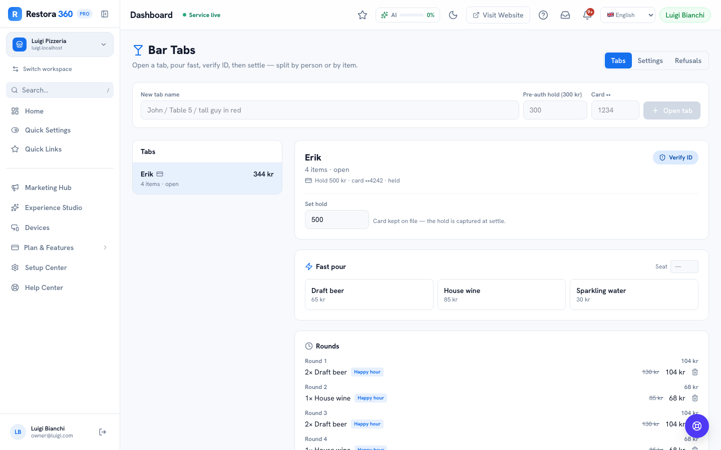Click the Visit Website button
The image size is (721, 450).
(x=498, y=15)
